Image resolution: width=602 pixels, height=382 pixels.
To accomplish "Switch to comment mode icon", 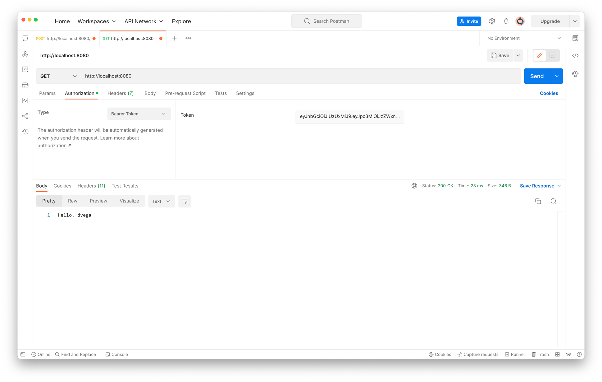I will pos(552,55).
